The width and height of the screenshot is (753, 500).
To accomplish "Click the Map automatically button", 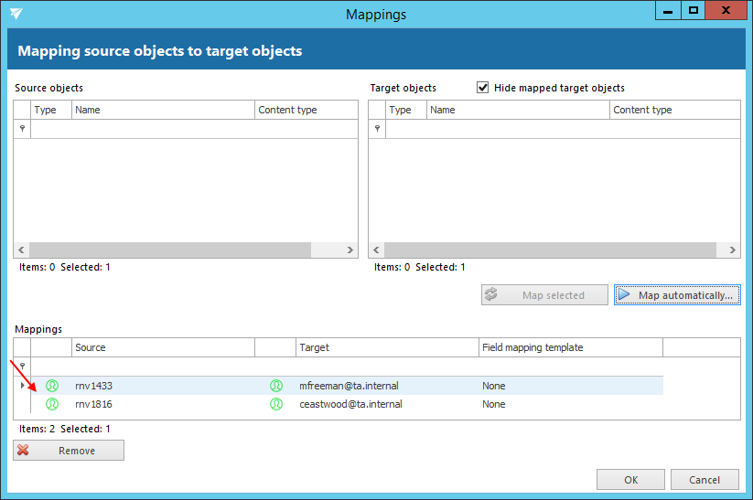I will coord(677,295).
